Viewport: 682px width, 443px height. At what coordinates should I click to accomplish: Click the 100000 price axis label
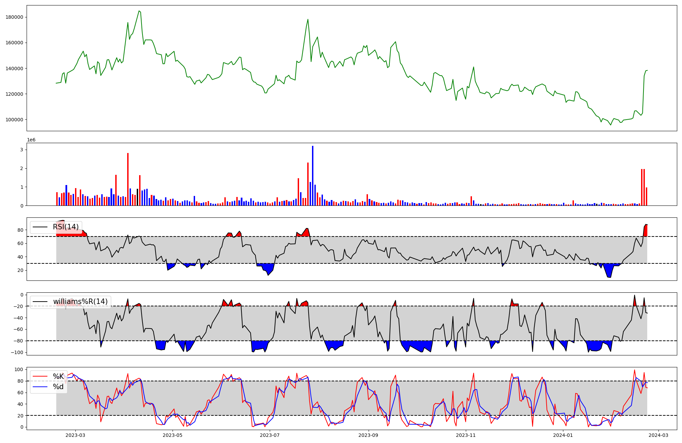pyautogui.click(x=14, y=120)
